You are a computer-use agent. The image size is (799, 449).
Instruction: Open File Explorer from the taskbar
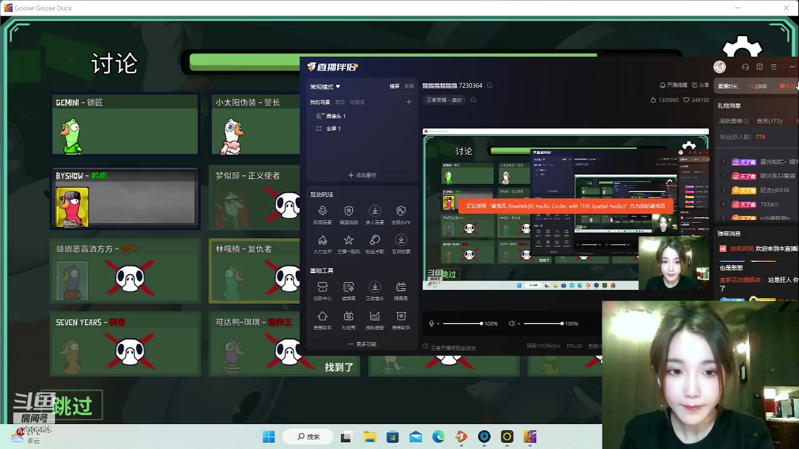[370, 437]
